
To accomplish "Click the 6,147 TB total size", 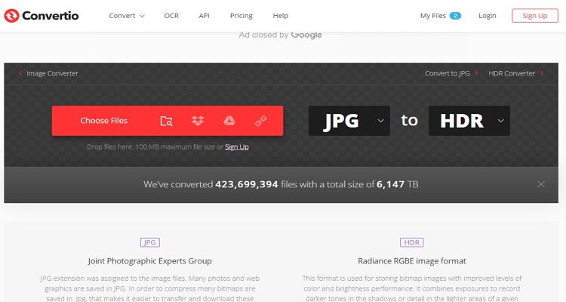I will [x=397, y=184].
